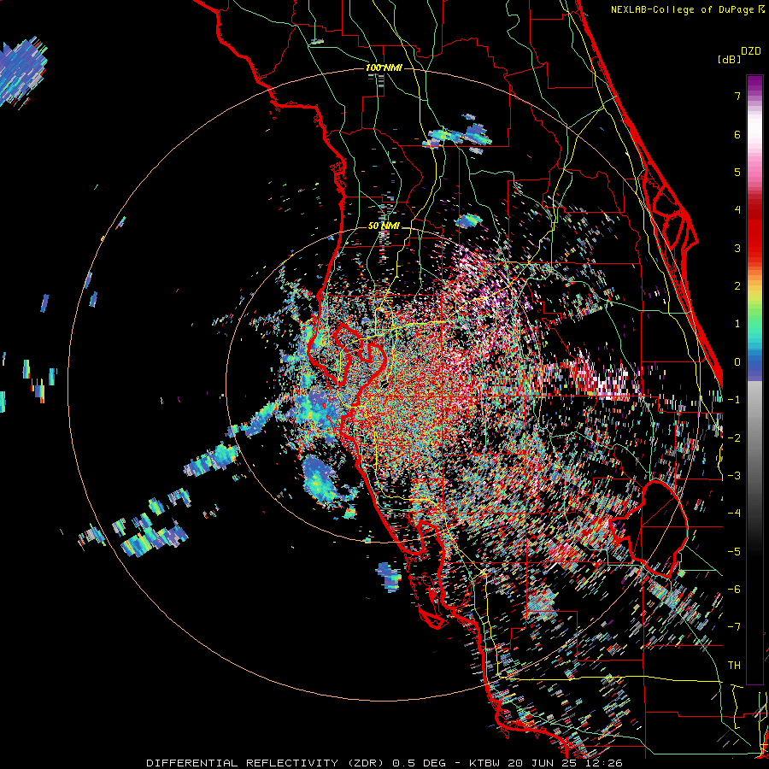The height and width of the screenshot is (769, 769).
Task: Click the Differential Reflectivity KTBW caption text
Action: pyautogui.click(x=384, y=763)
